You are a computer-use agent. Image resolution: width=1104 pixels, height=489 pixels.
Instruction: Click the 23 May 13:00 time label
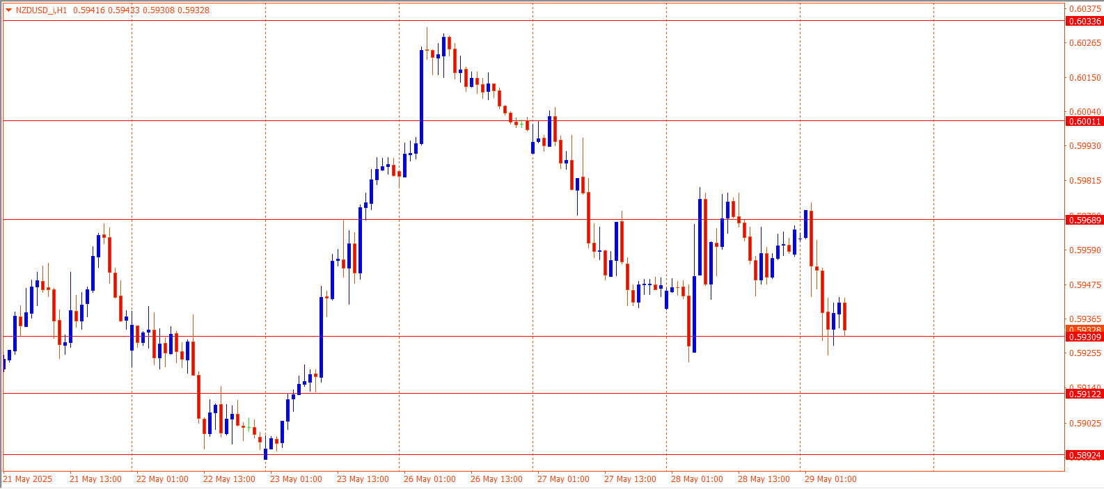point(363,479)
